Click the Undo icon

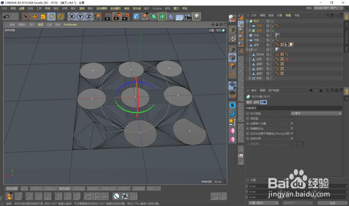pos(6,16)
